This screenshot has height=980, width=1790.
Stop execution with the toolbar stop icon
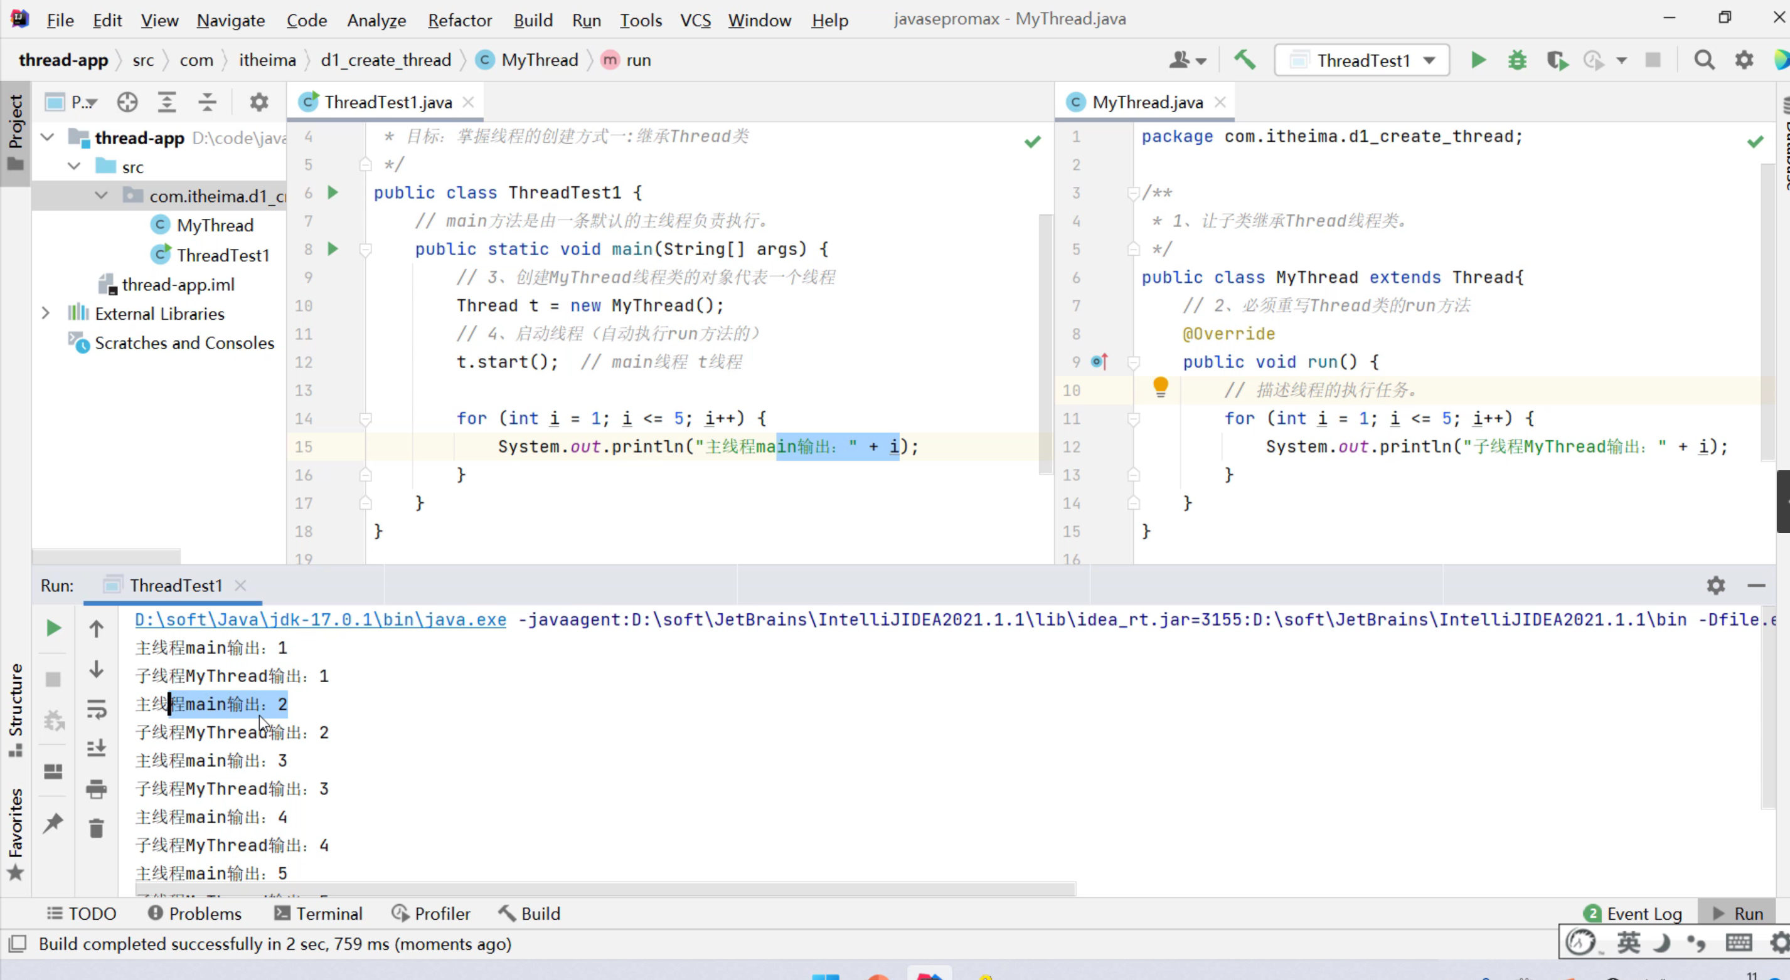(x=1653, y=60)
